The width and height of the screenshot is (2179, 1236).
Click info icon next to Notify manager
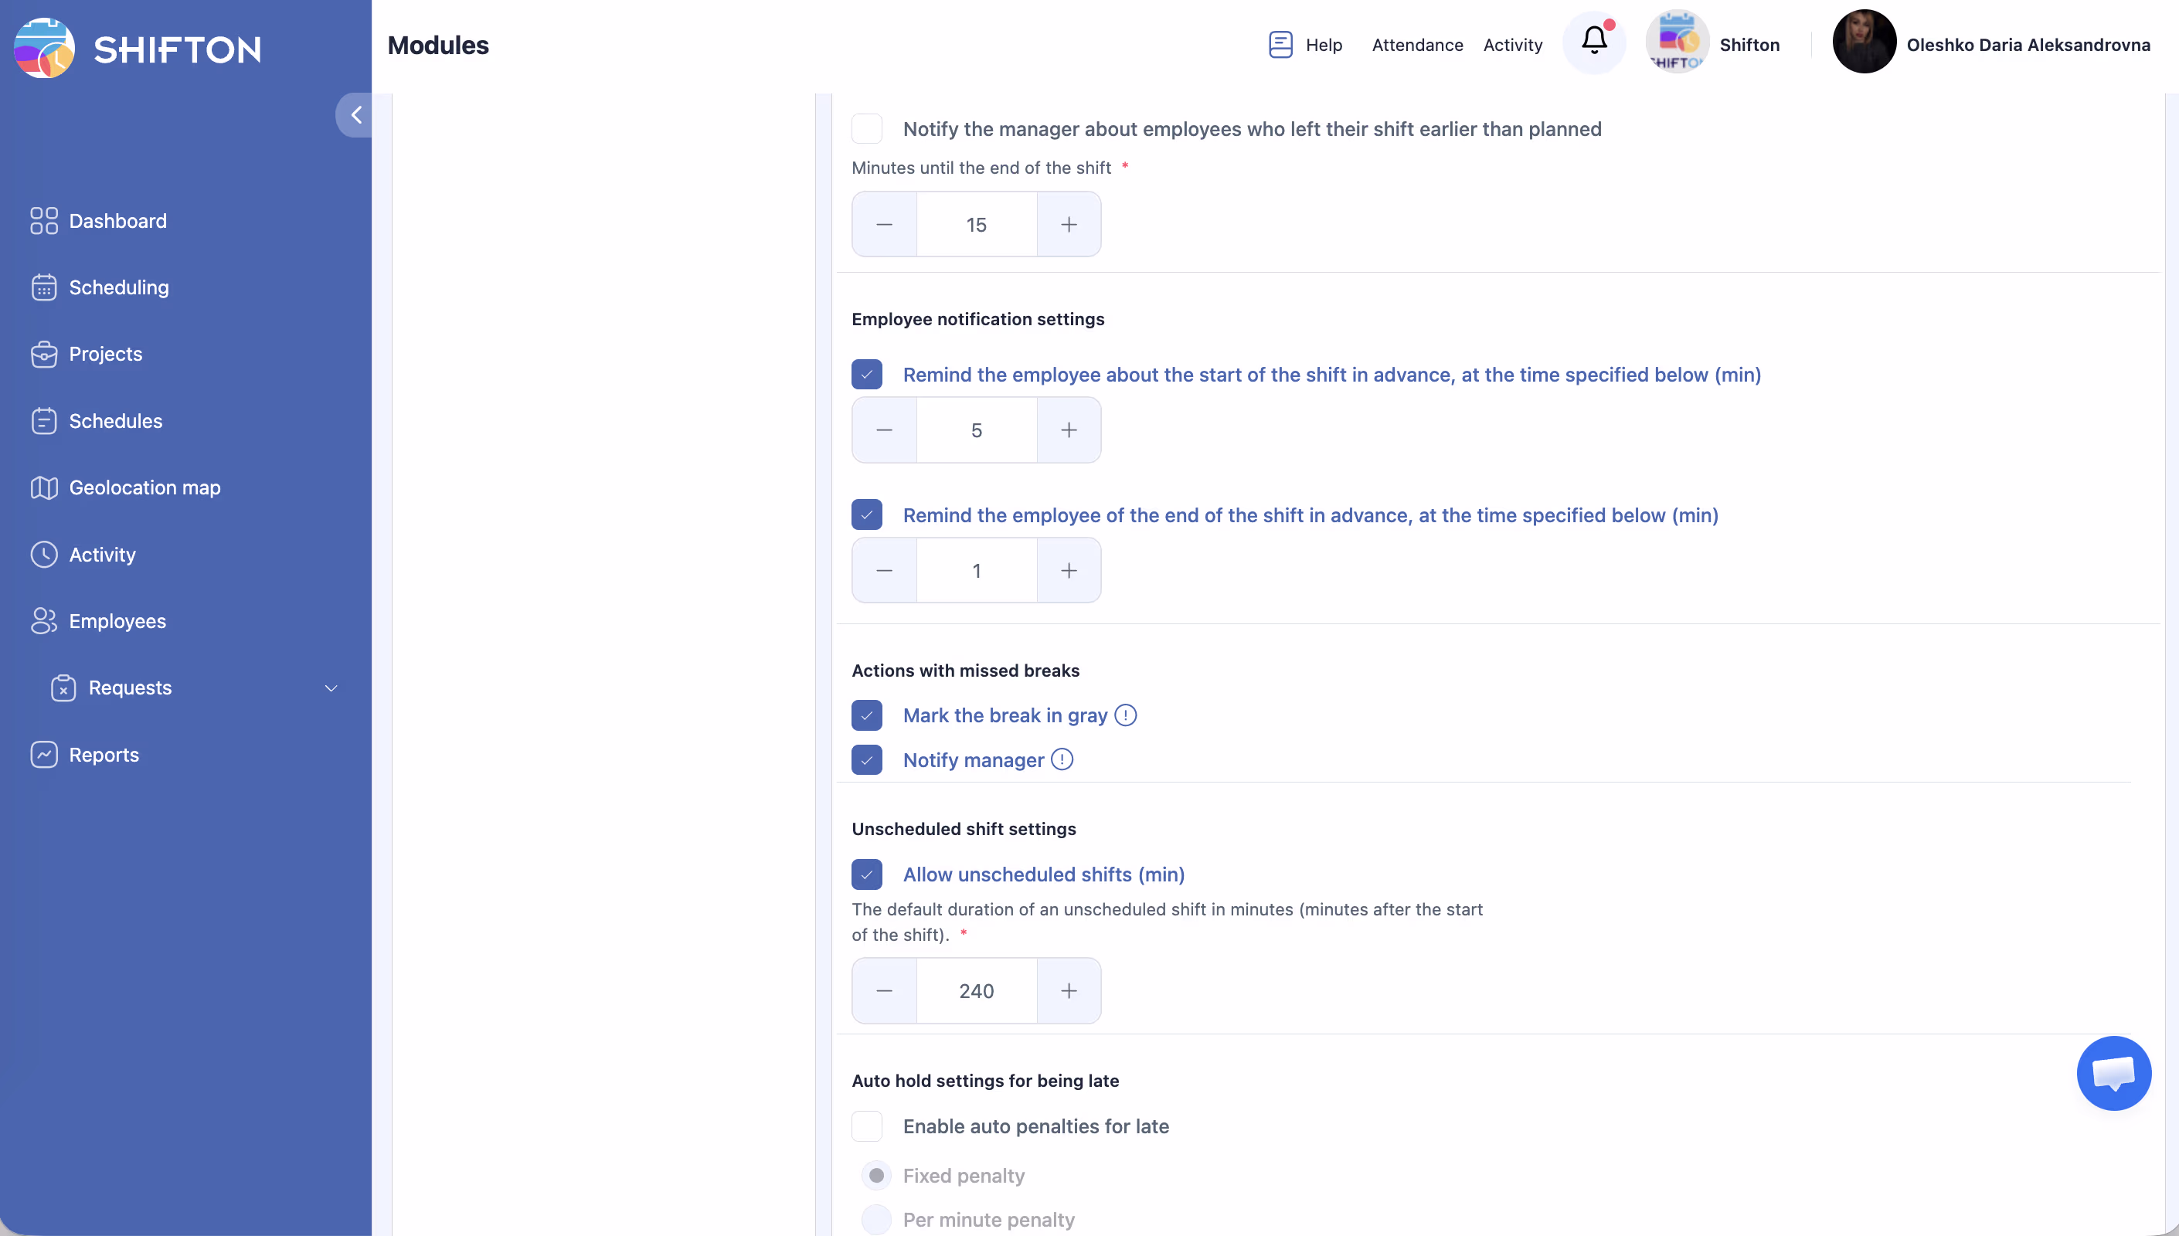[1062, 760]
